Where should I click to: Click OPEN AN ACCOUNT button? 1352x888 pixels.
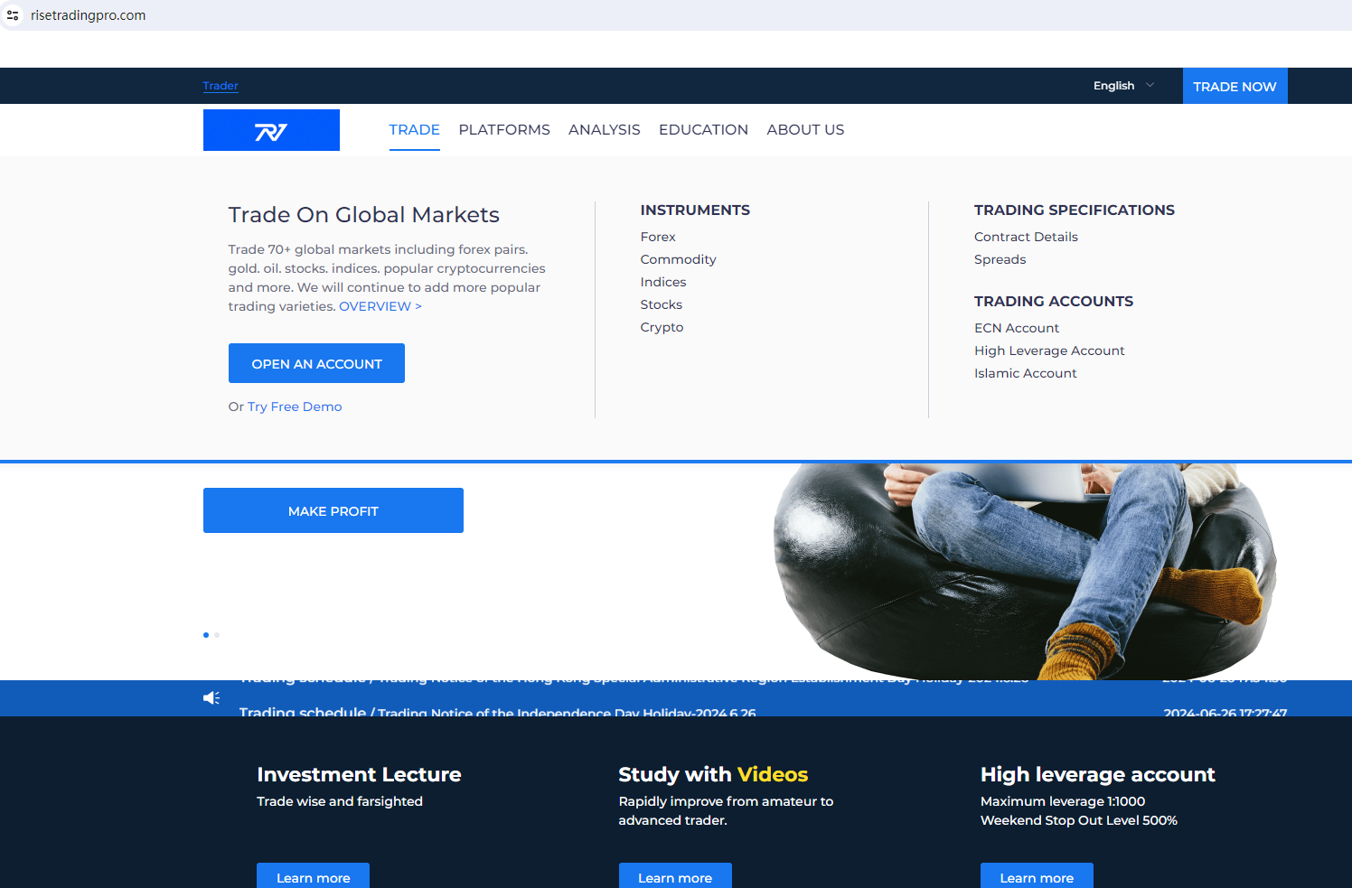pyautogui.click(x=316, y=363)
